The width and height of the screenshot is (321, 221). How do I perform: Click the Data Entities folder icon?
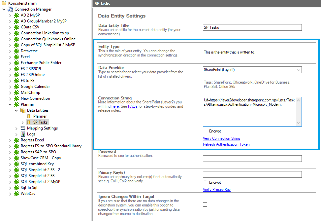tap(23, 110)
